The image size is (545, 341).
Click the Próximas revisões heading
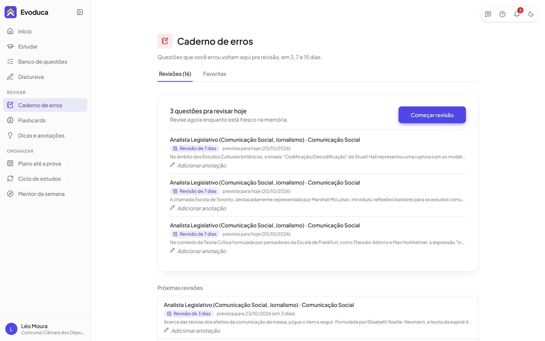[x=180, y=288]
